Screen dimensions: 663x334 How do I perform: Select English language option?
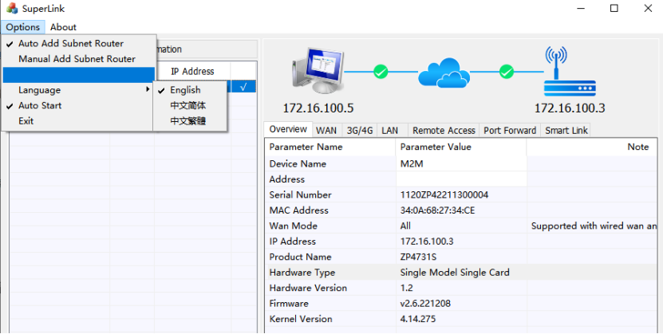pyautogui.click(x=185, y=90)
